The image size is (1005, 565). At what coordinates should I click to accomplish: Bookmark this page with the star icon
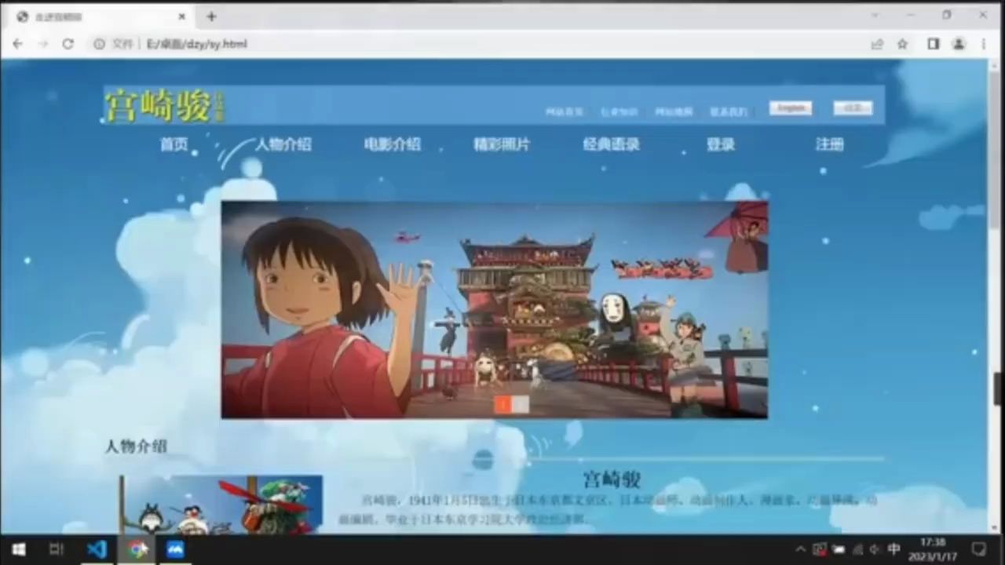coord(903,44)
